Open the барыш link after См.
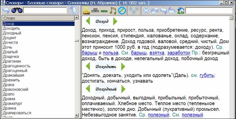The height and width of the screenshot is (119, 236). tap(139, 53)
